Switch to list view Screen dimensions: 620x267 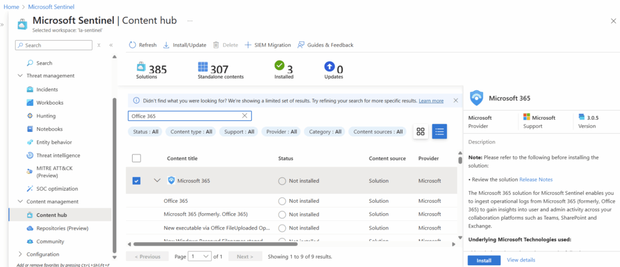(x=440, y=132)
